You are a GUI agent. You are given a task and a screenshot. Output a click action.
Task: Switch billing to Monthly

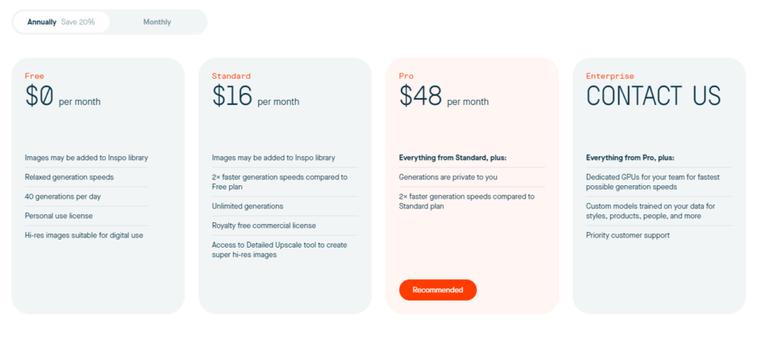tap(157, 22)
